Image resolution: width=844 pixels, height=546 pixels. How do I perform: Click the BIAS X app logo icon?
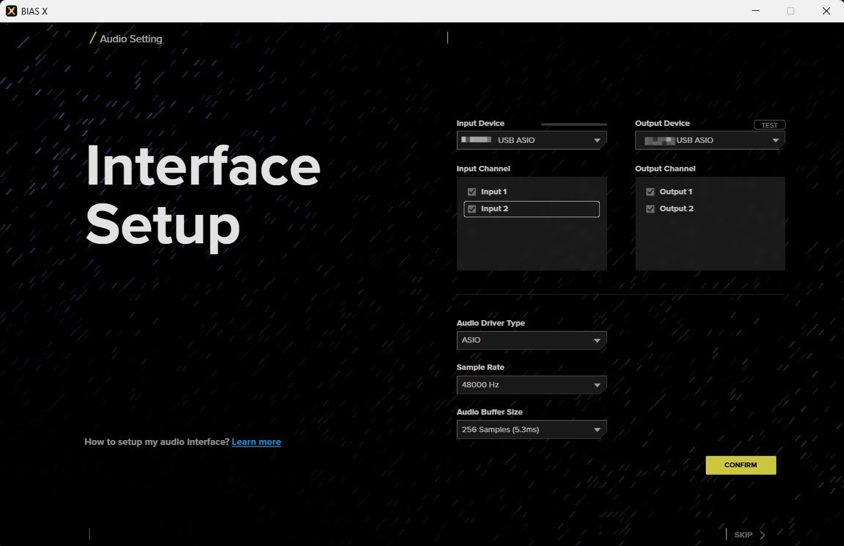click(11, 11)
